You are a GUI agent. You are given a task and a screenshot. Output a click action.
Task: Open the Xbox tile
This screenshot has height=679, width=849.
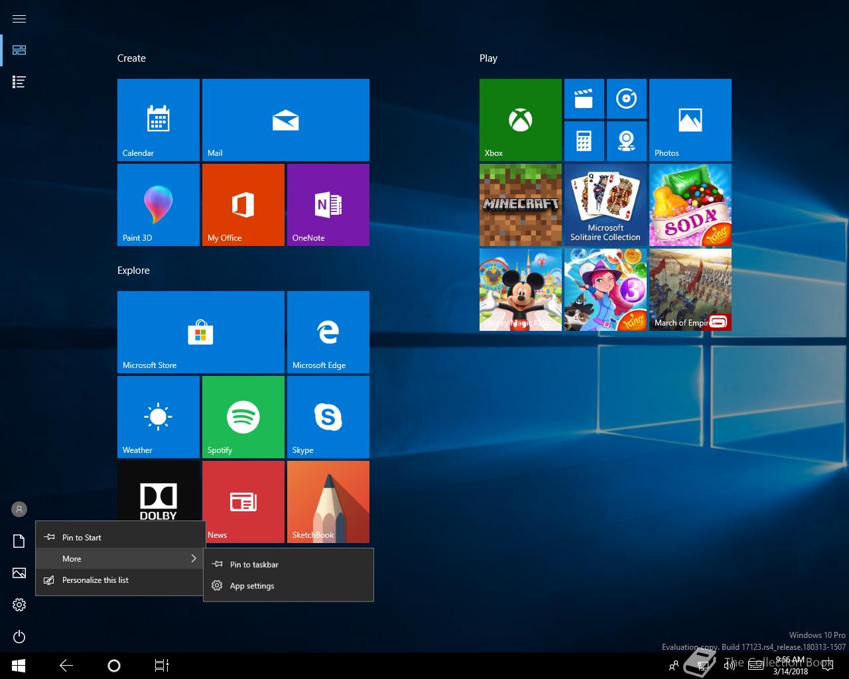pyautogui.click(x=521, y=120)
